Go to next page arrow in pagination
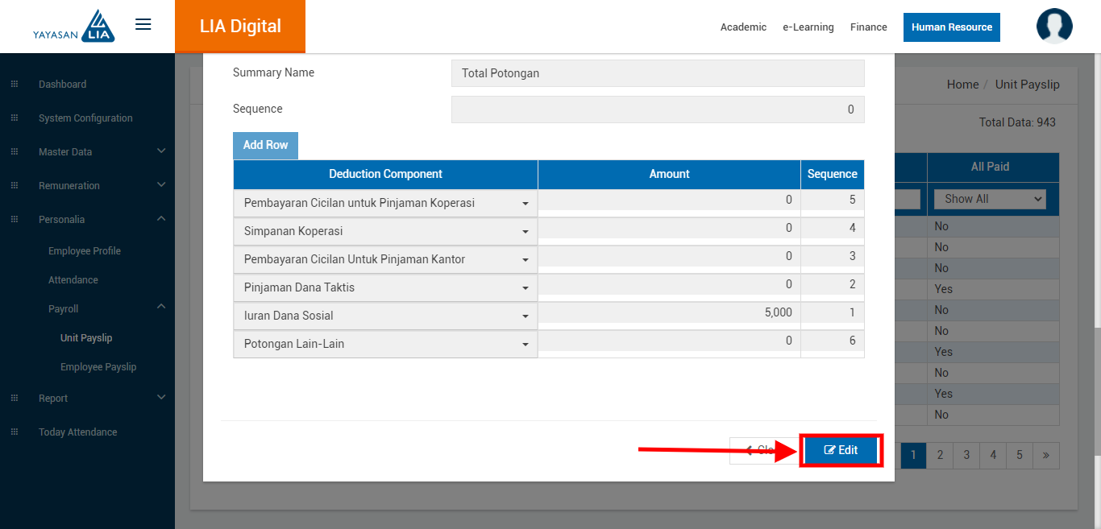 coord(1045,455)
